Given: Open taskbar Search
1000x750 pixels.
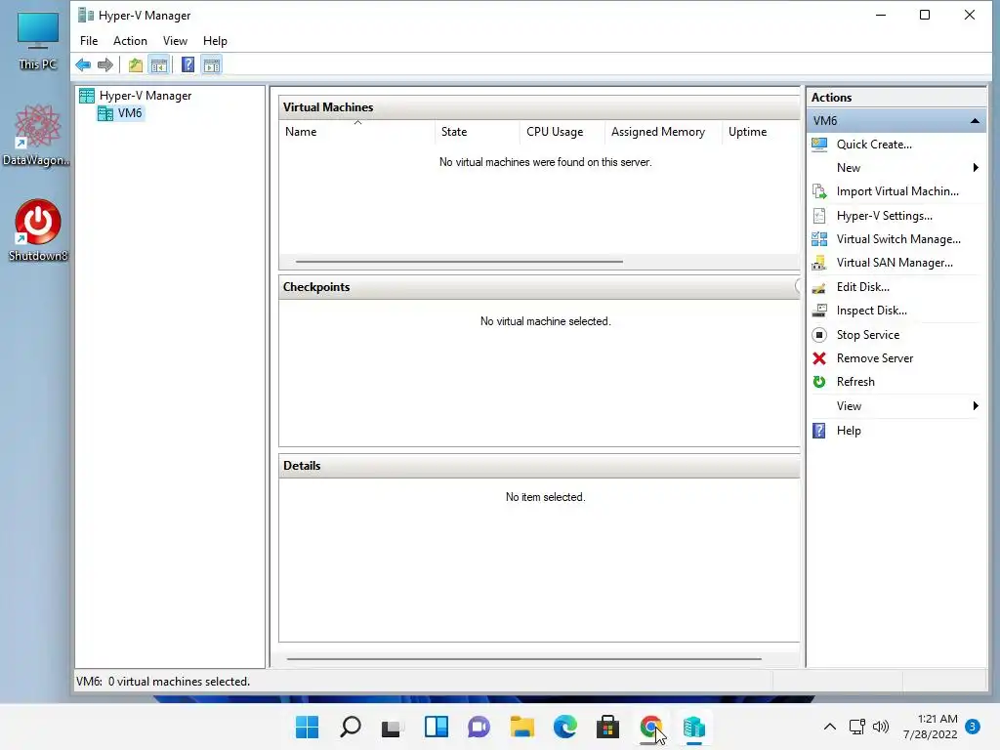Looking at the screenshot, I should (x=351, y=727).
